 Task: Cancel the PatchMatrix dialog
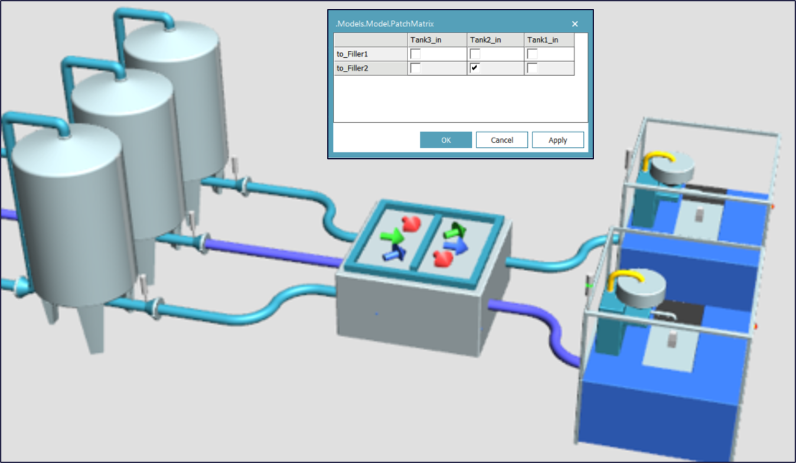point(501,140)
